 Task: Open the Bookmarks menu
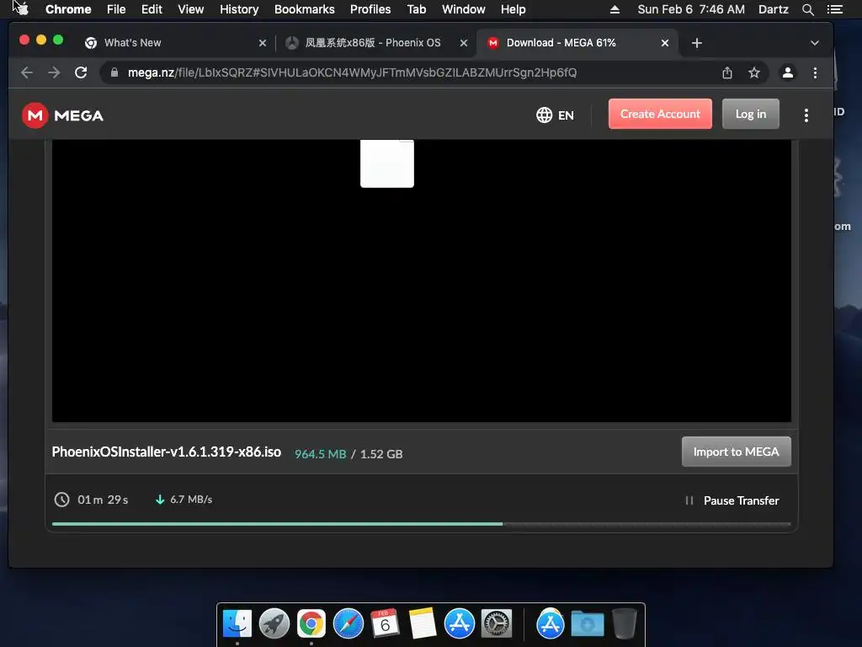(x=305, y=9)
